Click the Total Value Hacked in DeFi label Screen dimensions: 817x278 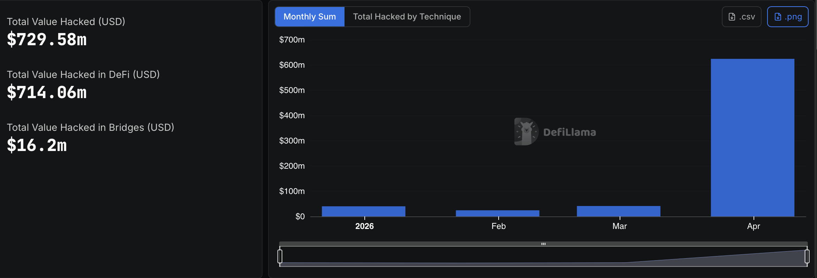pos(83,74)
